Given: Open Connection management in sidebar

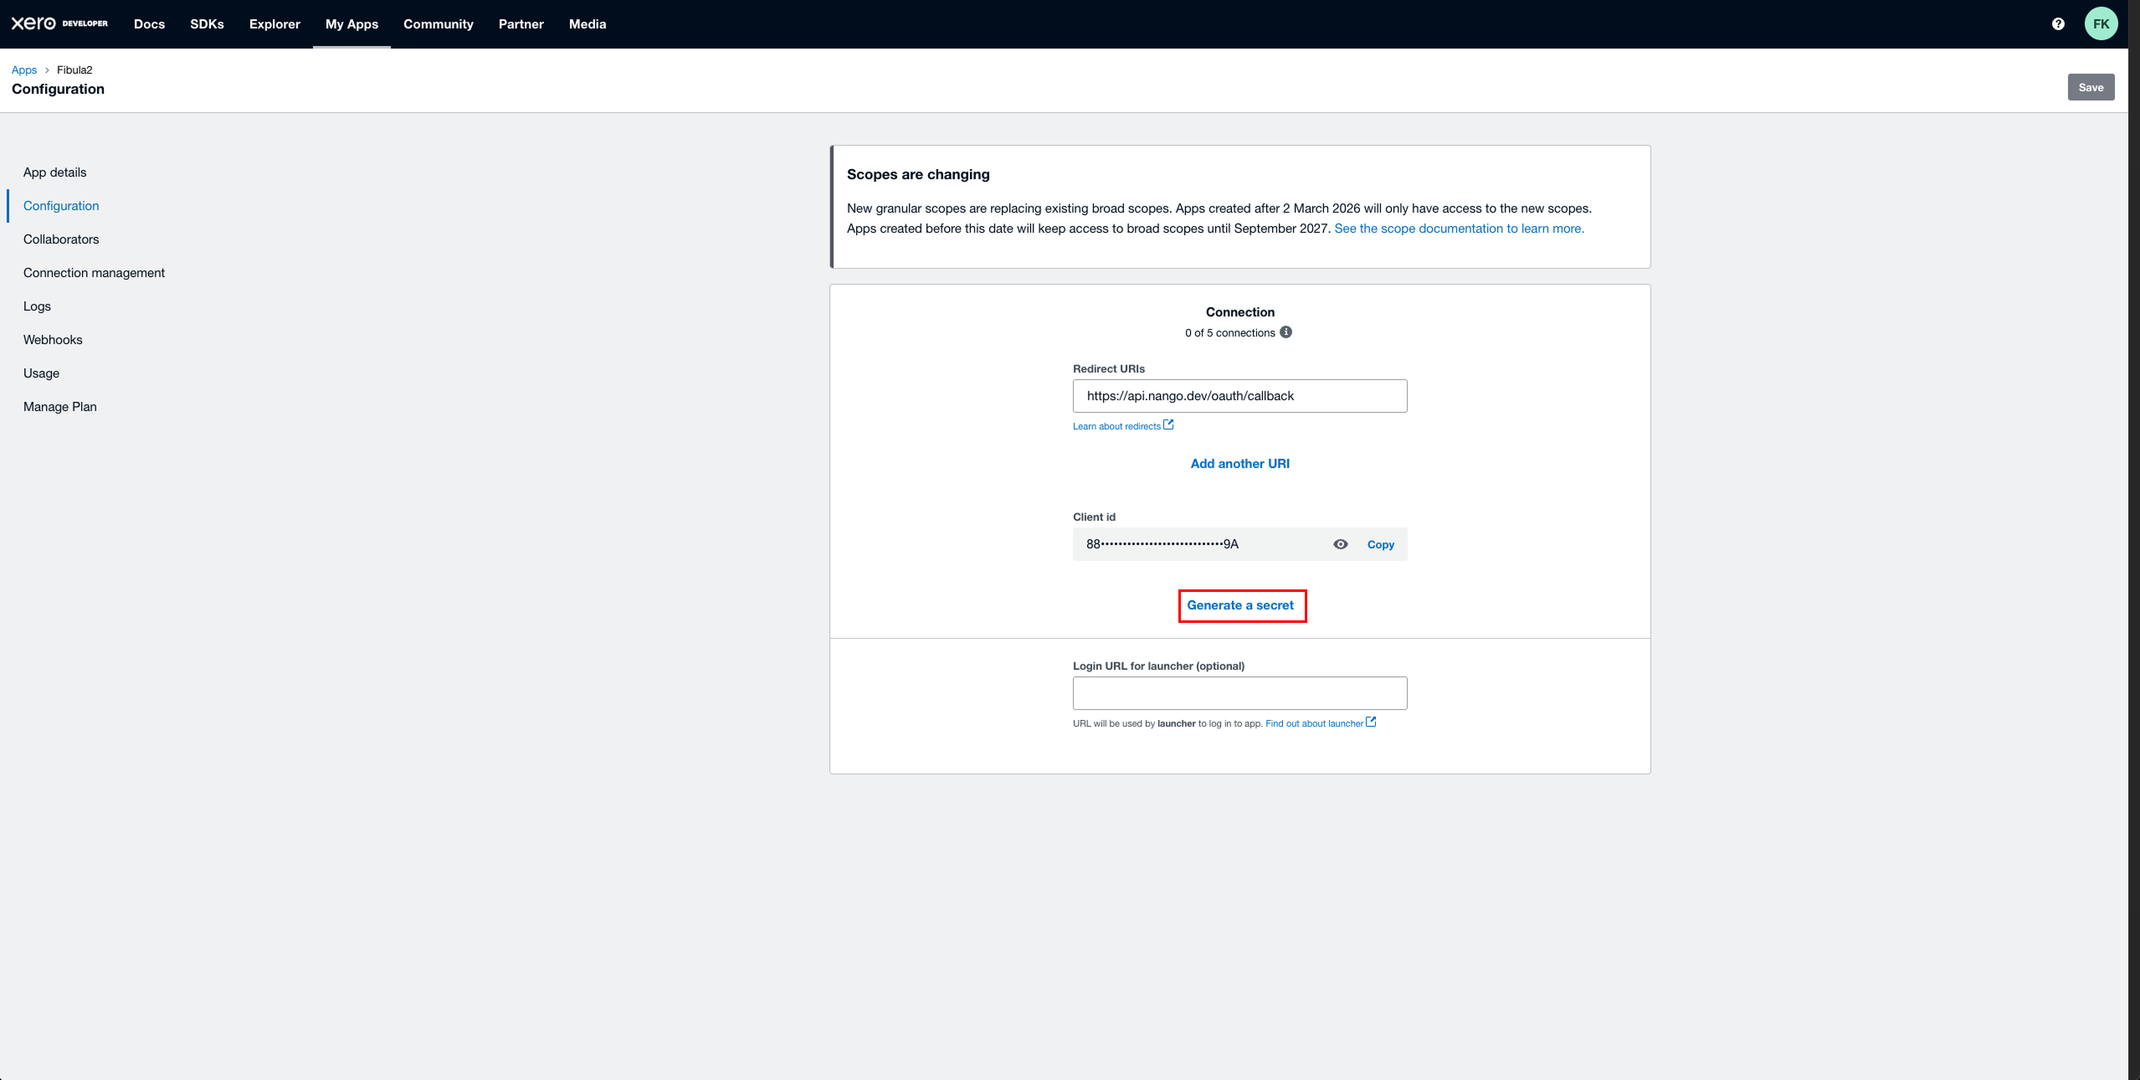Looking at the screenshot, I should pyautogui.click(x=94, y=273).
